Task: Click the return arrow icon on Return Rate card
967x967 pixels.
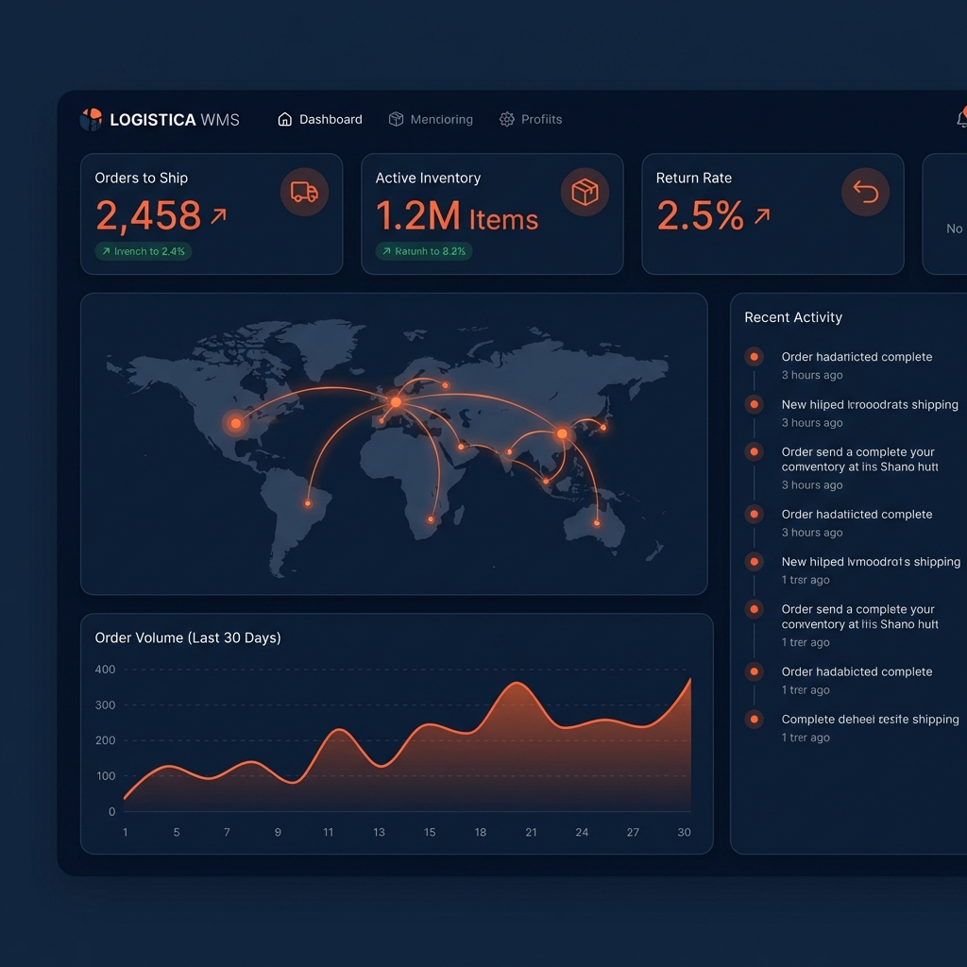Action: [x=865, y=192]
